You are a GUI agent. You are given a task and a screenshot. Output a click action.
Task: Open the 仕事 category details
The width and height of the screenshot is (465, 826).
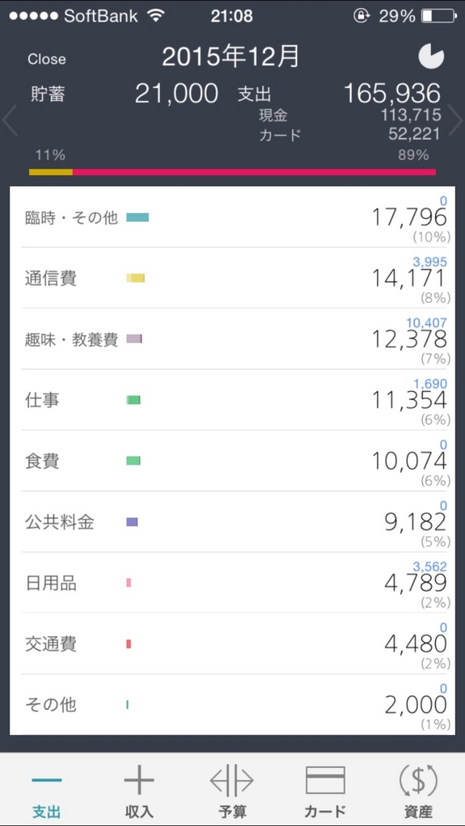click(x=232, y=399)
